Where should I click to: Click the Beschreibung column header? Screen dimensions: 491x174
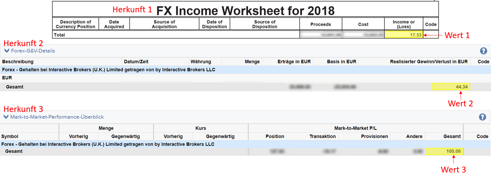[x=18, y=62]
